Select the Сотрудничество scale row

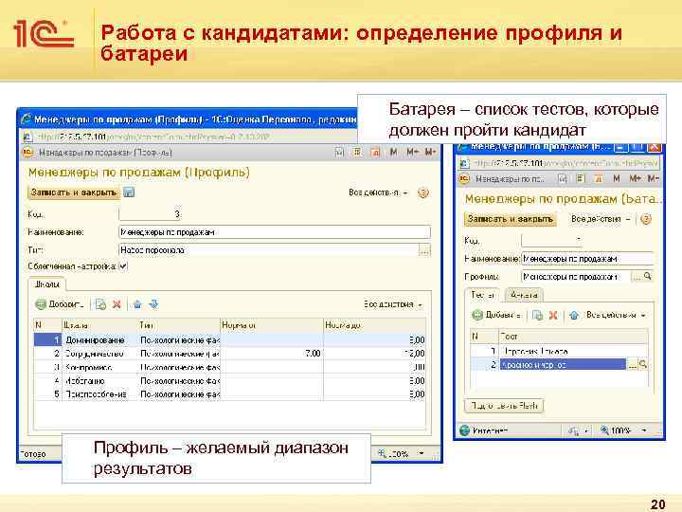click(229, 354)
